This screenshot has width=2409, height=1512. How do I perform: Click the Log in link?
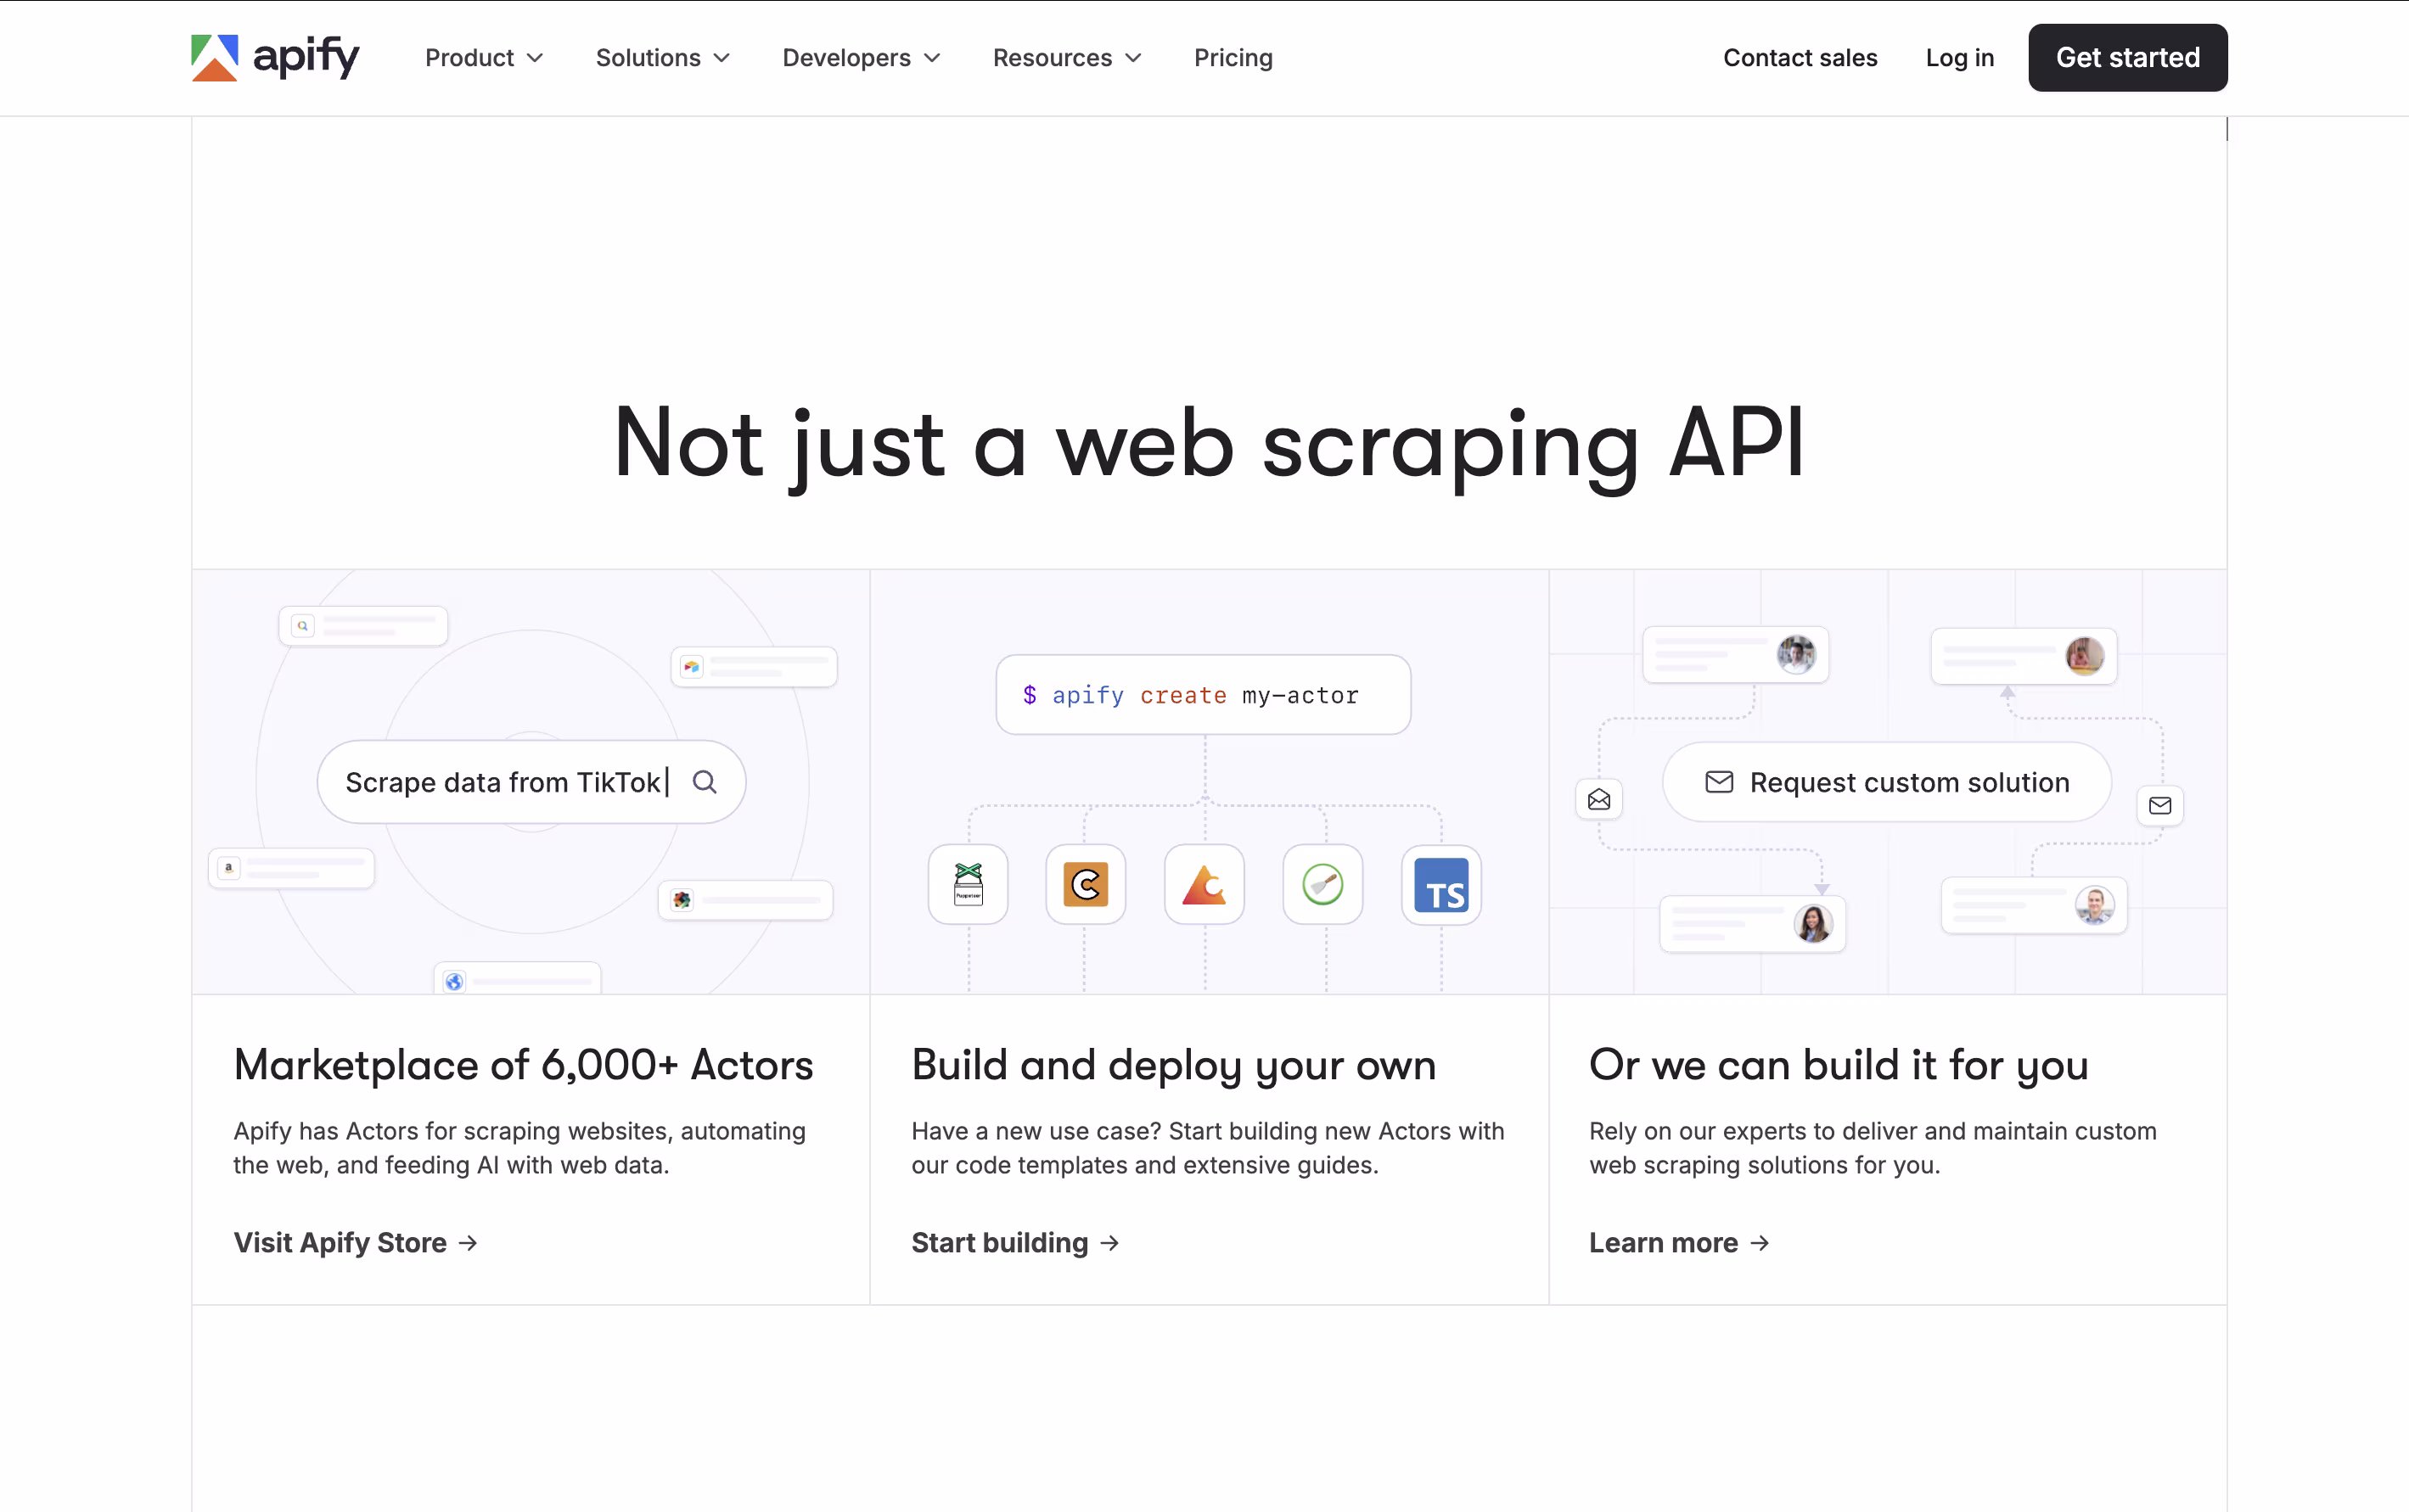click(x=1960, y=58)
